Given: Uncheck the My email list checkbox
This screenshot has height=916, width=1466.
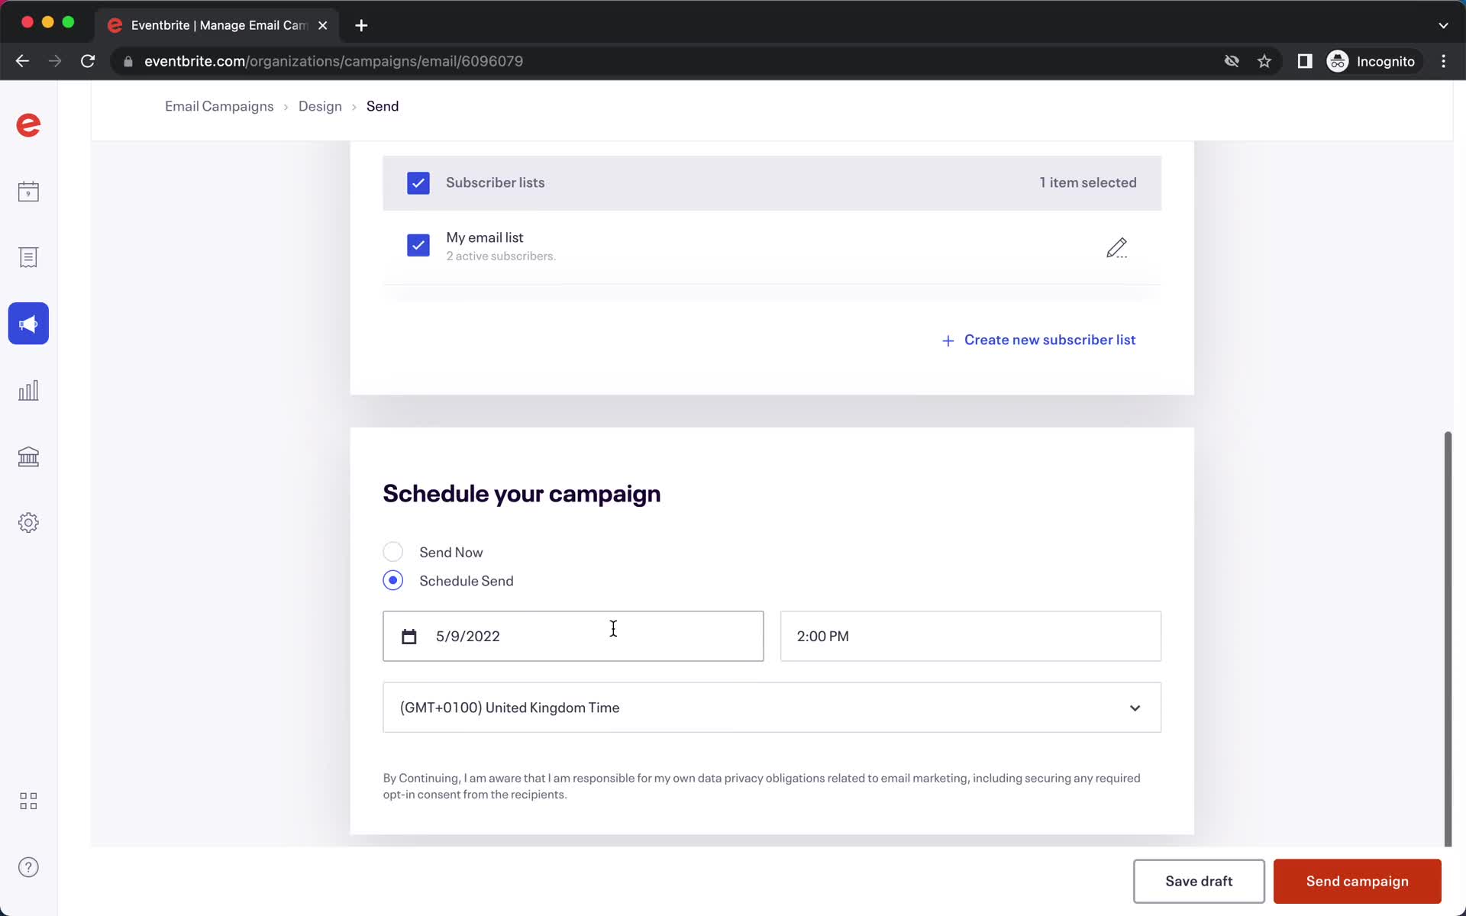Looking at the screenshot, I should pyautogui.click(x=418, y=245).
